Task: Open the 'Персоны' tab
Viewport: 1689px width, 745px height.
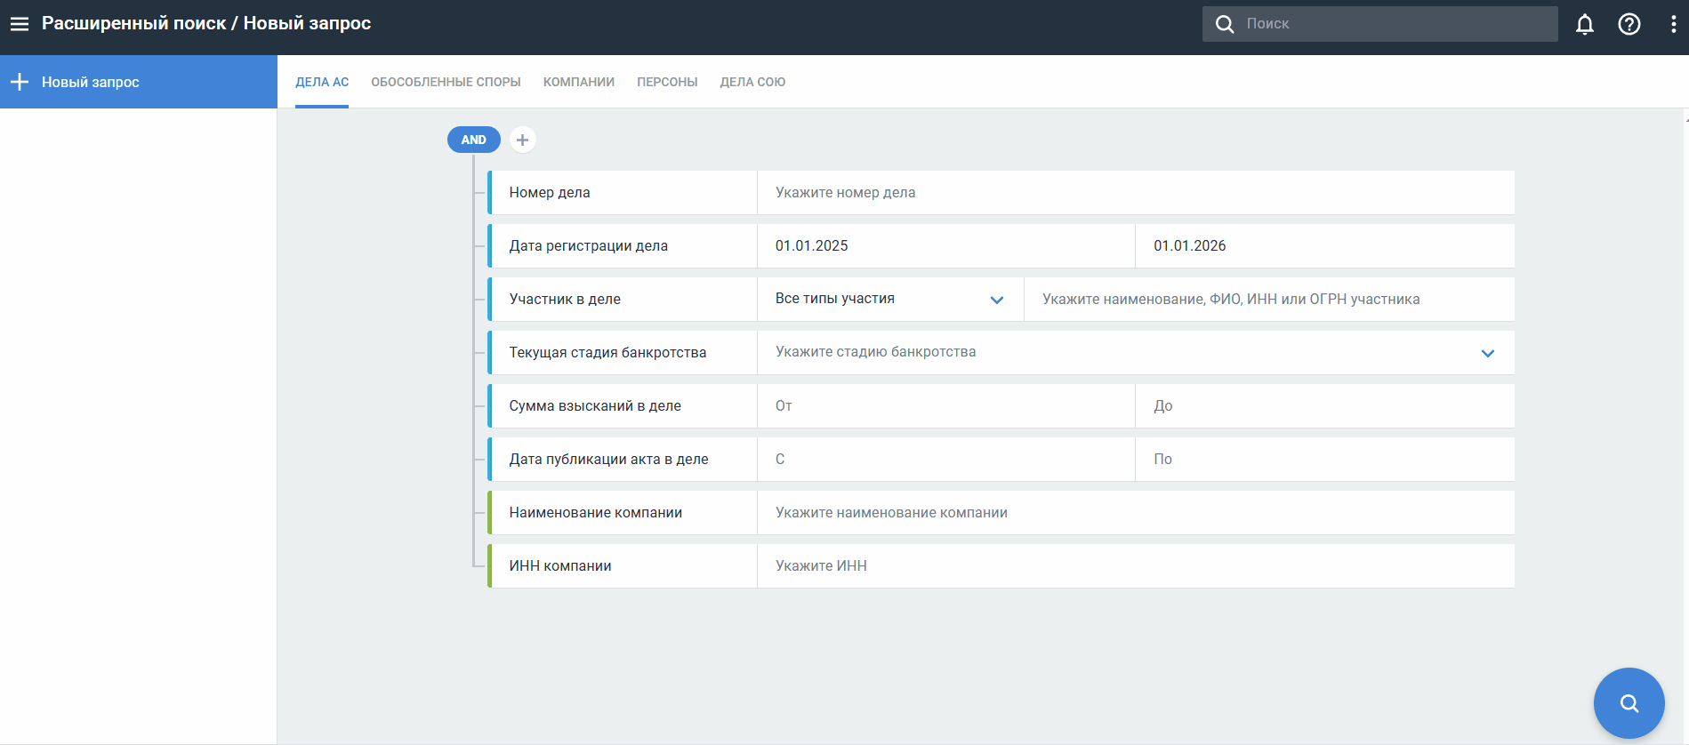Action: 667,82
